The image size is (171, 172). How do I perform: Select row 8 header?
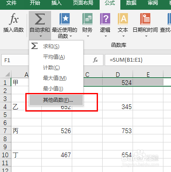[5, 139]
